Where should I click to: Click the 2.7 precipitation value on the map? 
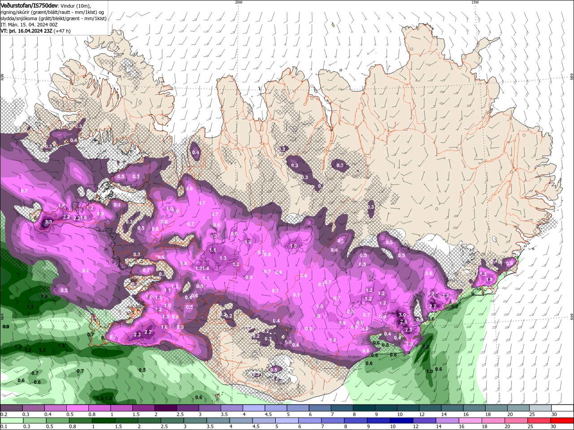click(x=433, y=306)
